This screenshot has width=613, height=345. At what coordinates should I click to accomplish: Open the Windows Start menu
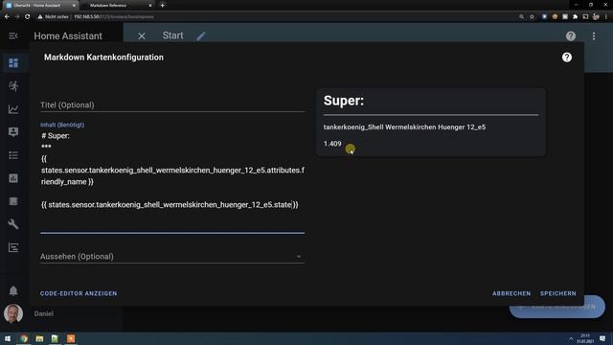tap(8, 338)
